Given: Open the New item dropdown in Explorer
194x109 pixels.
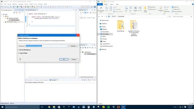Looking at the screenshot, I should point(152,7).
